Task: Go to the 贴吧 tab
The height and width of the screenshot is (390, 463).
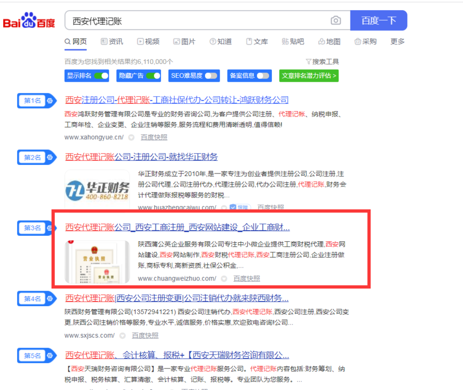Action: pyautogui.click(x=293, y=41)
